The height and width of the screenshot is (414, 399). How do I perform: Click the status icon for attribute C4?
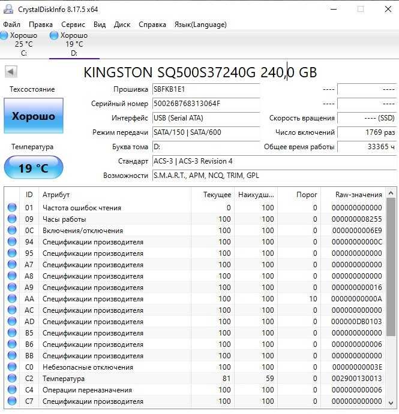pyautogui.click(x=12, y=389)
